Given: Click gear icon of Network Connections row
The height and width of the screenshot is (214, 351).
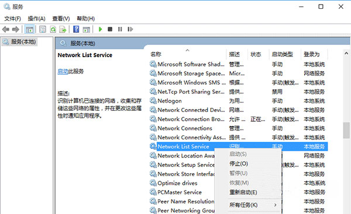Looking at the screenshot, I should (x=153, y=128).
